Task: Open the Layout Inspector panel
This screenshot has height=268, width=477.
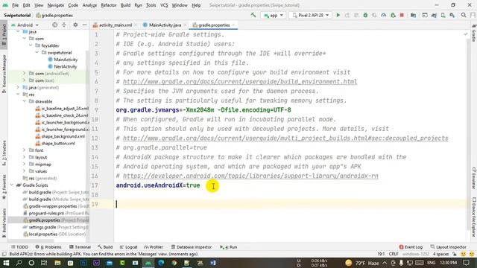Action: tap(449, 247)
